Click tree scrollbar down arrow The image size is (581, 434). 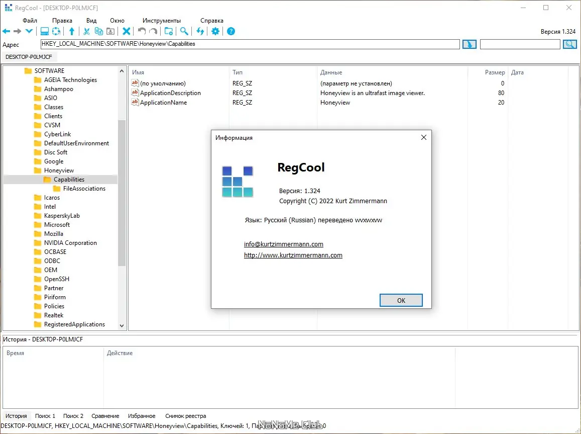(x=122, y=326)
